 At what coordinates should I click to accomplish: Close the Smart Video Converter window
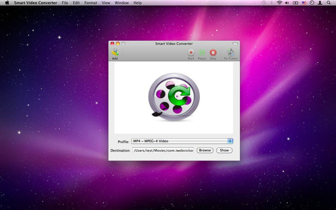click(x=112, y=44)
